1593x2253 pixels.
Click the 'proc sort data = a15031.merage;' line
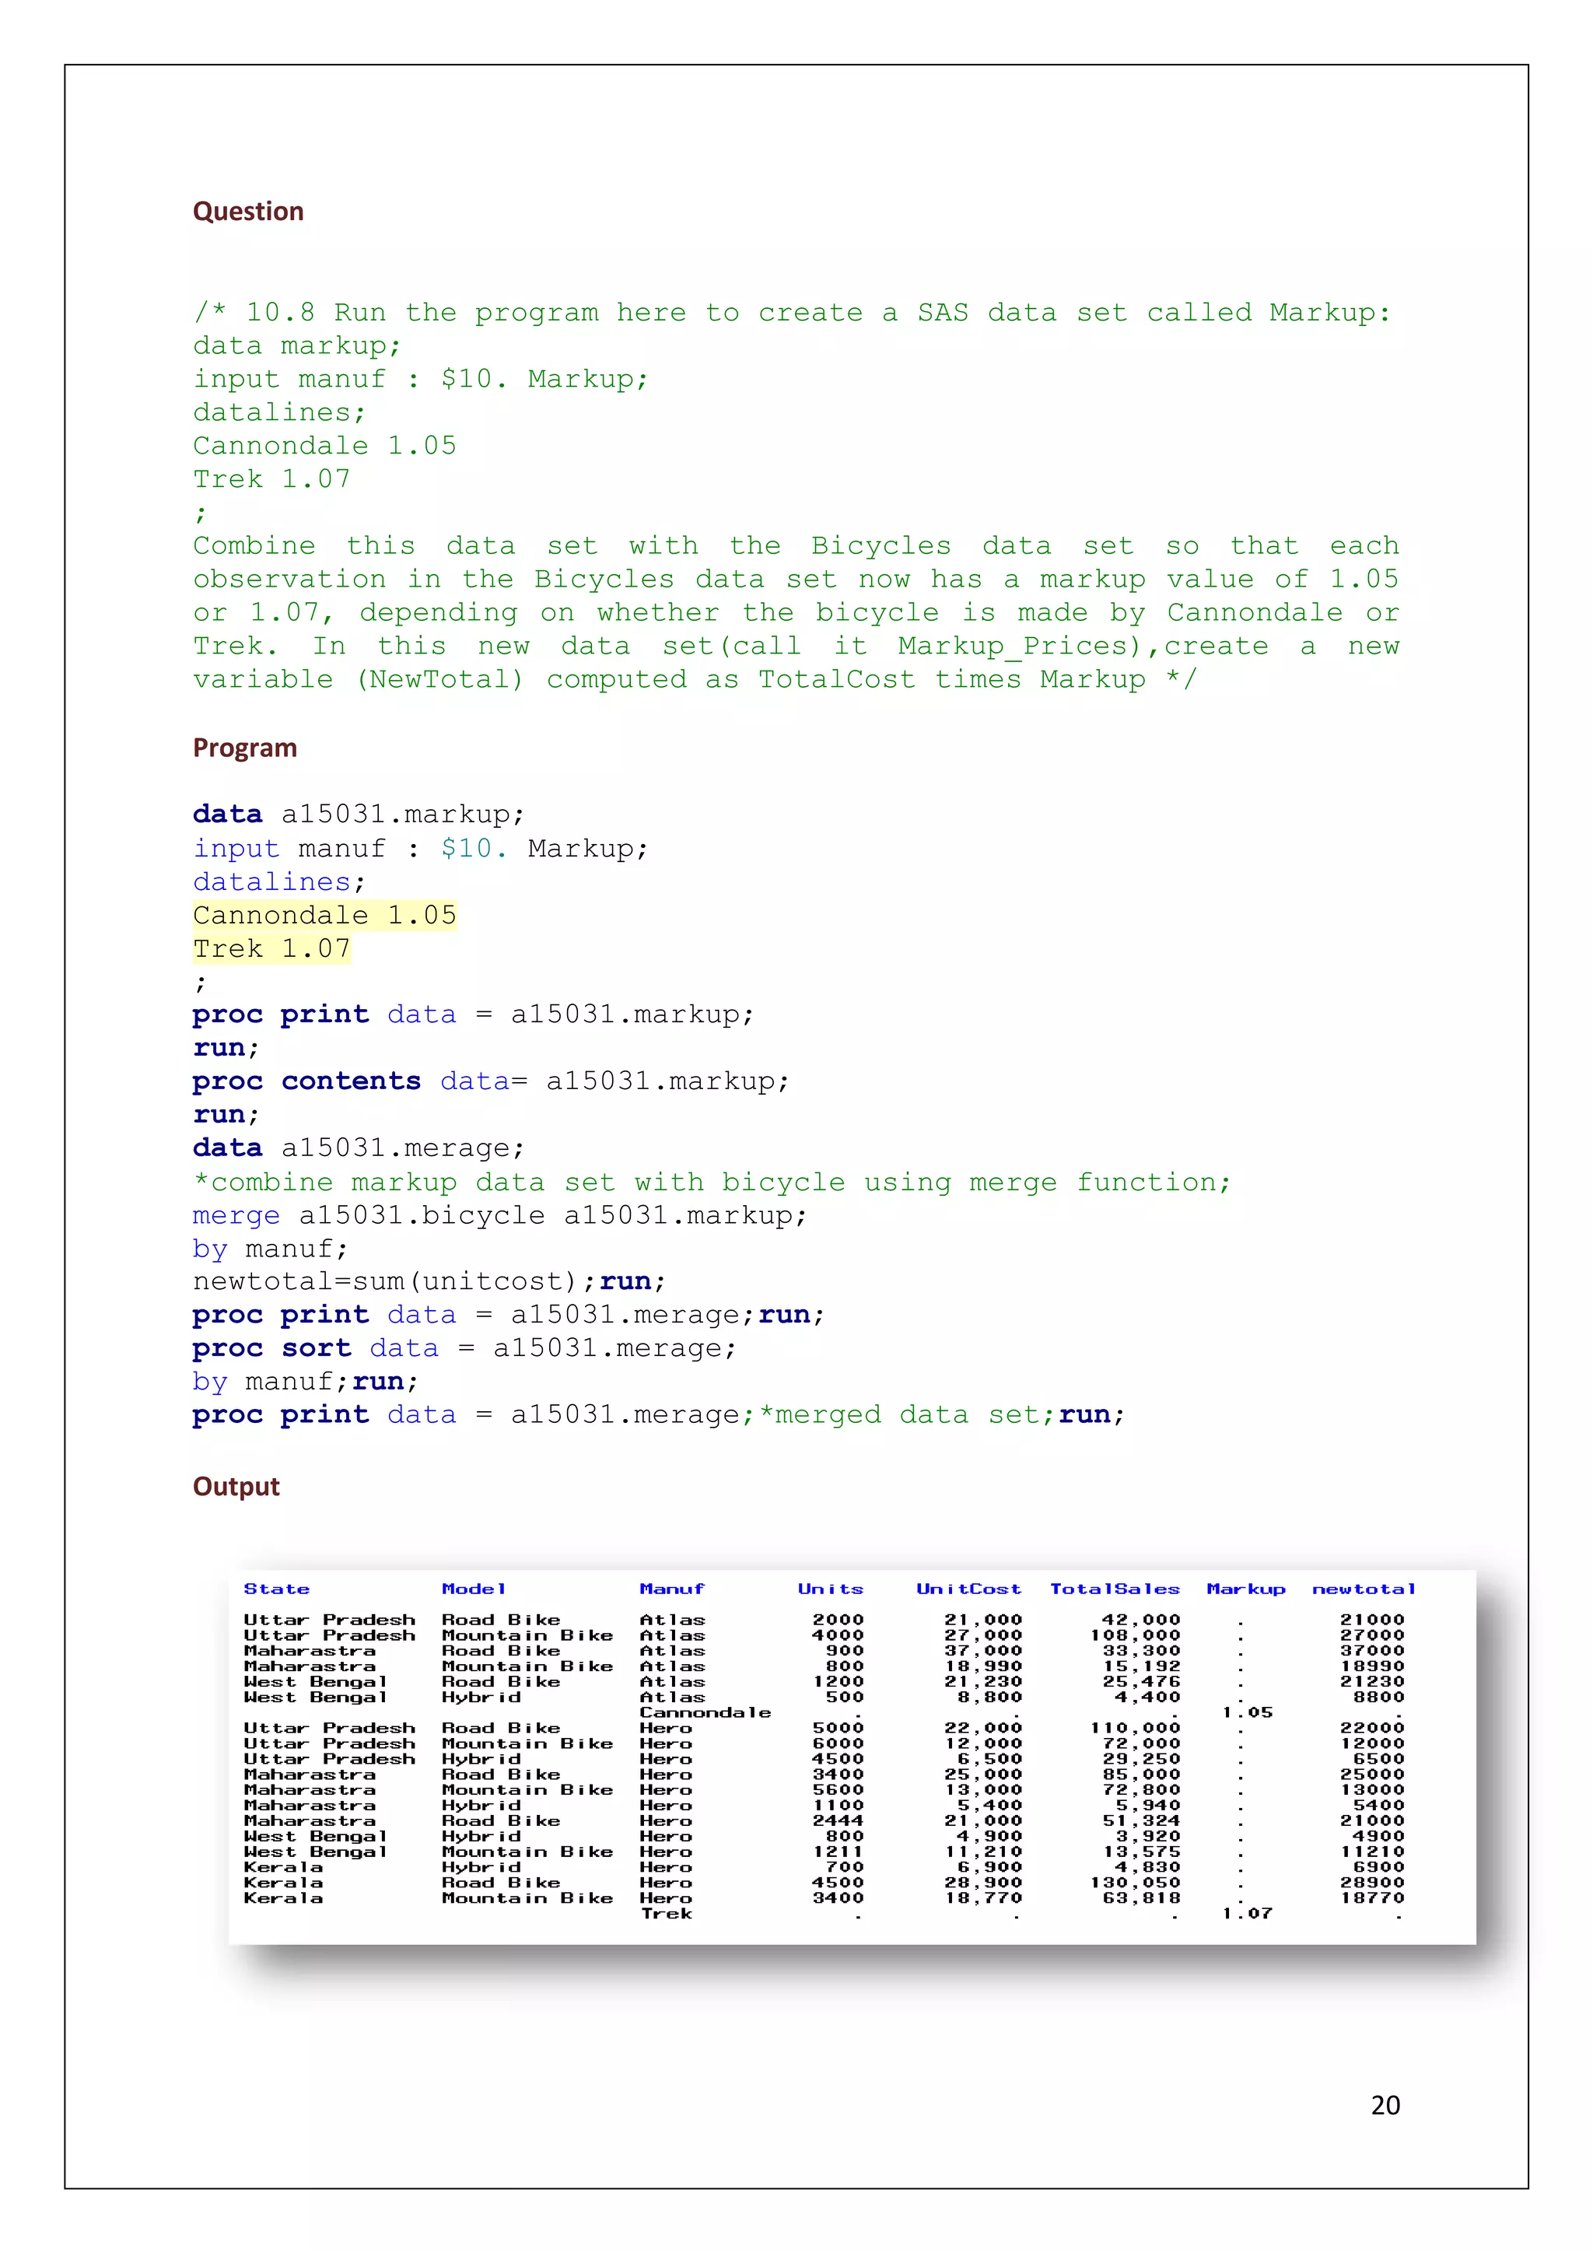[x=464, y=1349]
